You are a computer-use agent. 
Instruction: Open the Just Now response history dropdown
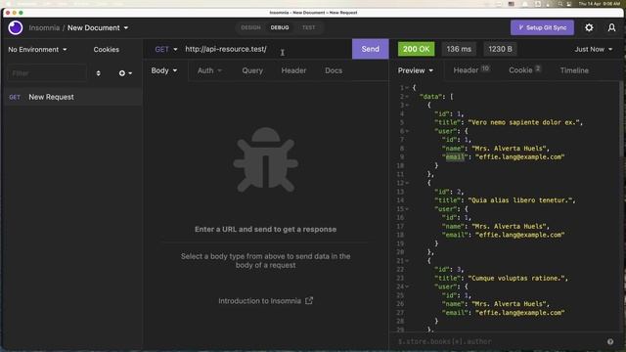tap(594, 49)
